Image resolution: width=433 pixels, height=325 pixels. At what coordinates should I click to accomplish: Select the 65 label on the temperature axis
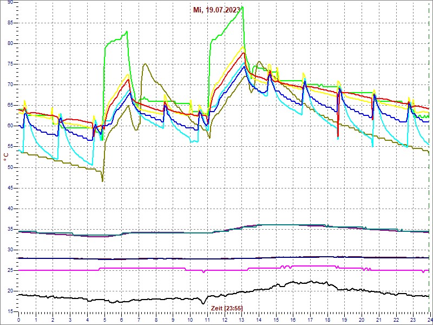10,106
